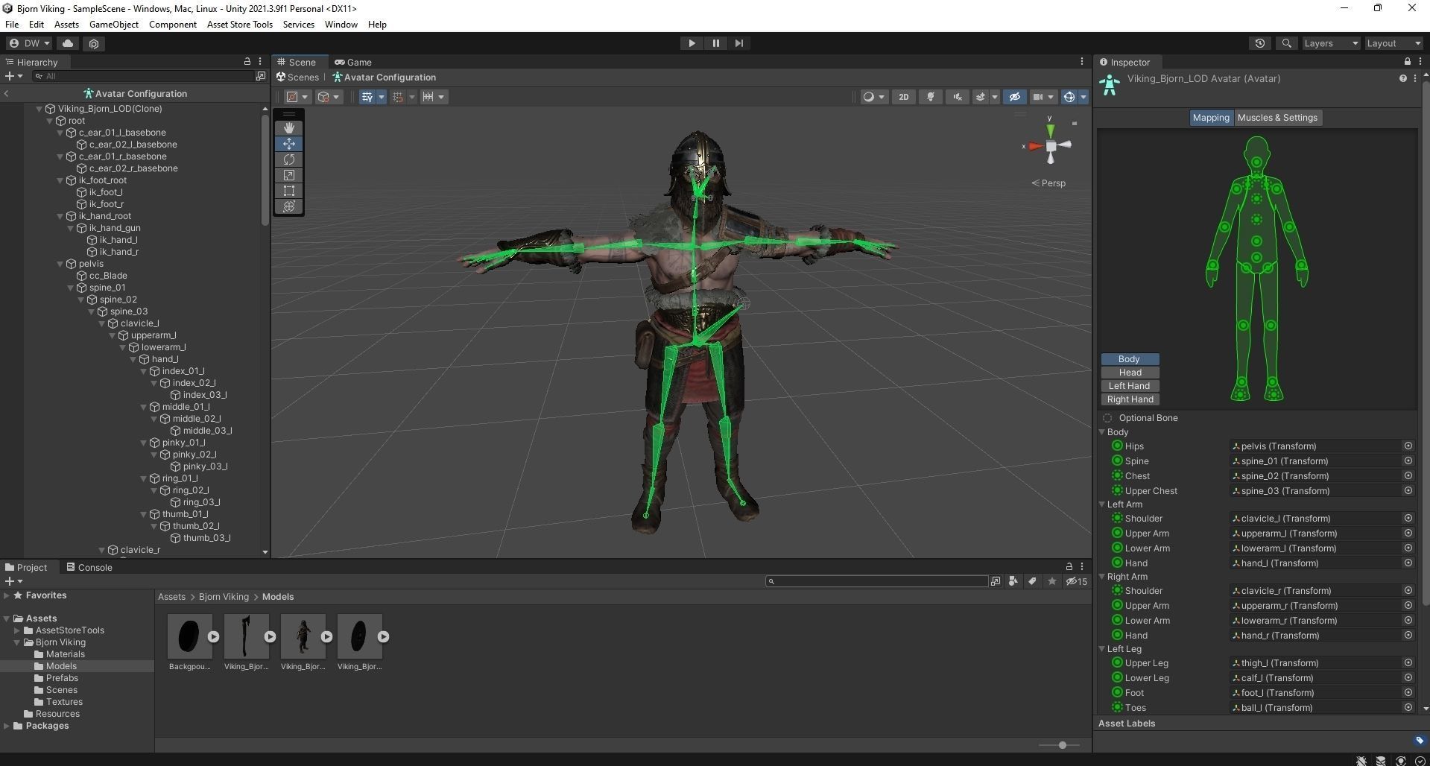Screen dimensions: 1430x766
Task: Lock the Hierarchy panel
Action: click(x=247, y=62)
